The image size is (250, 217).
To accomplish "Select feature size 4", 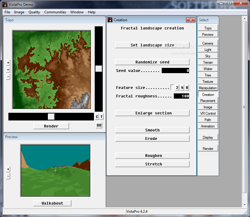I will (x=182, y=87).
